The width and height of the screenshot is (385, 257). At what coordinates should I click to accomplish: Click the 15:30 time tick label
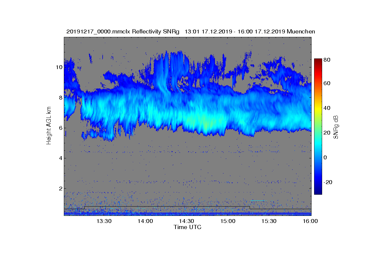click(x=269, y=221)
